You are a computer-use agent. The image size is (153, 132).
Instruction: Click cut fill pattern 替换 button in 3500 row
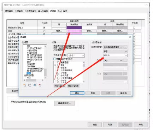120,31
